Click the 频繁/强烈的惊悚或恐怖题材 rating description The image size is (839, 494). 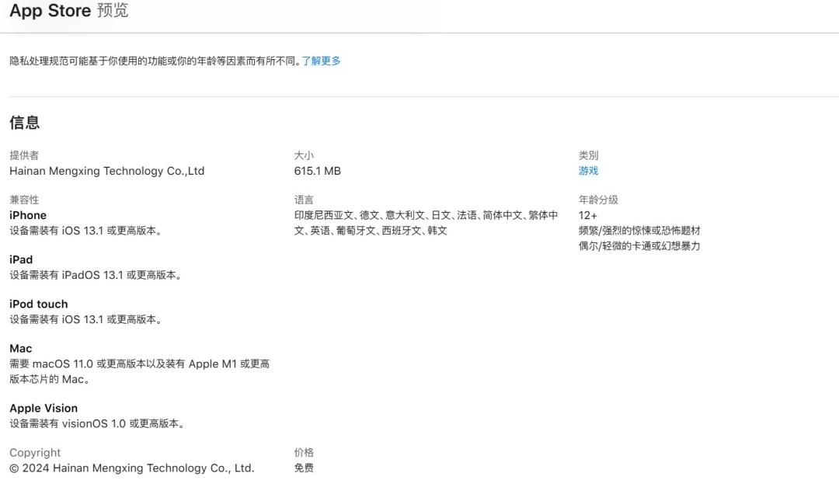coord(639,231)
